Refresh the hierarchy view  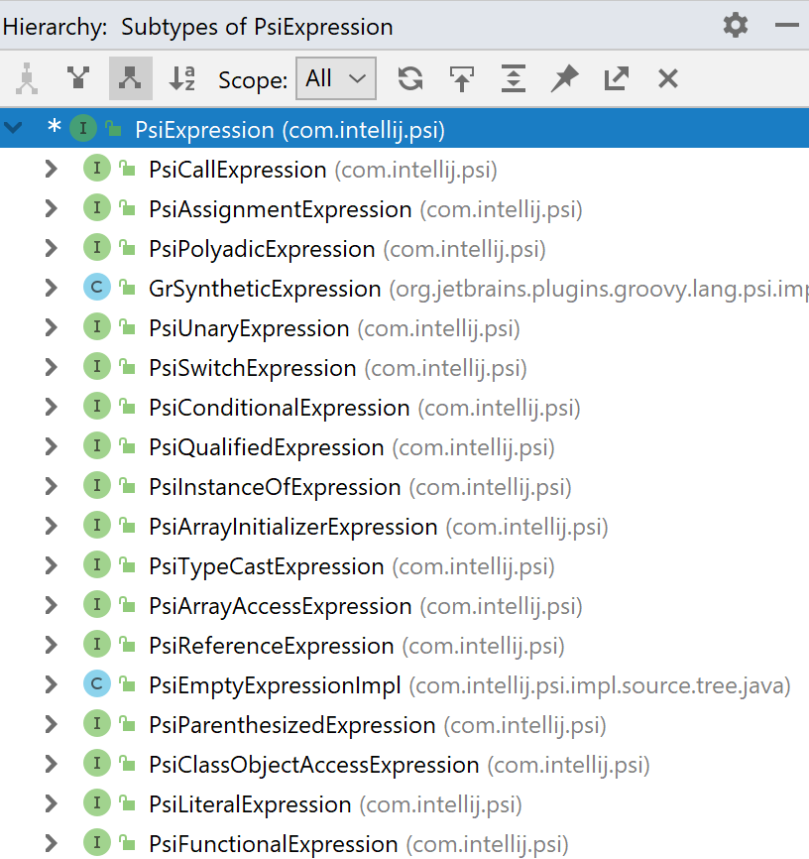click(x=409, y=78)
